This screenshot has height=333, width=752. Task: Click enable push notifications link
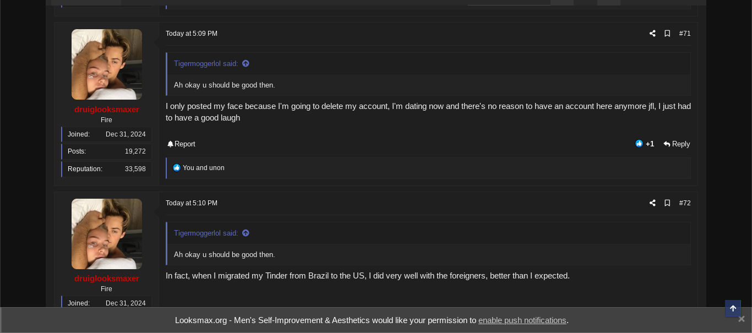click(522, 320)
